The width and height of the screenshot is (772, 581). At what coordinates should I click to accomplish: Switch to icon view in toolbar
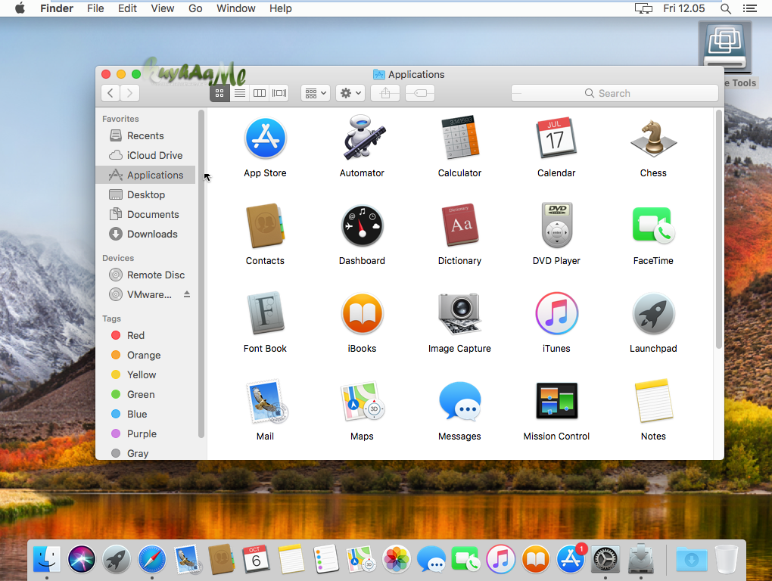219,93
